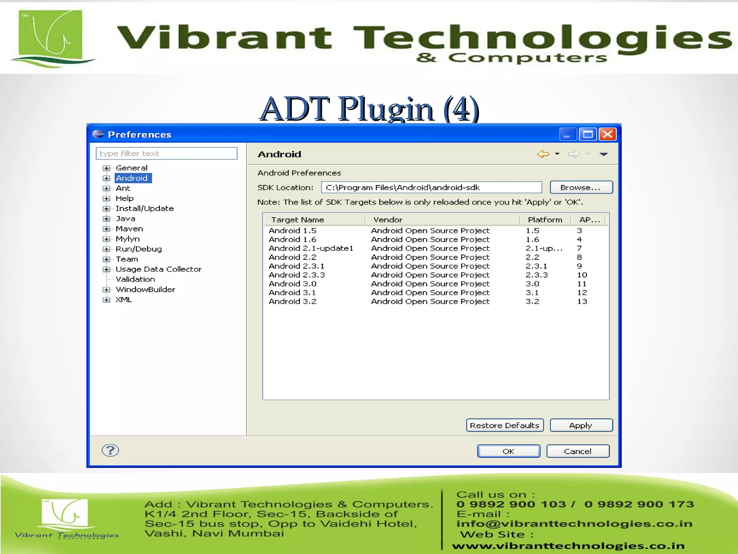The height and width of the screenshot is (554, 738).
Task: Open the preferences view menu triangle
Action: pyautogui.click(x=604, y=154)
